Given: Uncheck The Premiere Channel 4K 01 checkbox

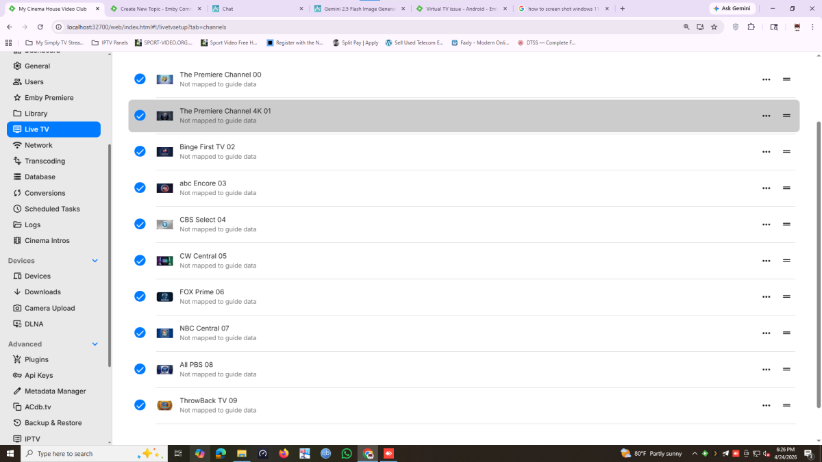Looking at the screenshot, I should tap(140, 116).
